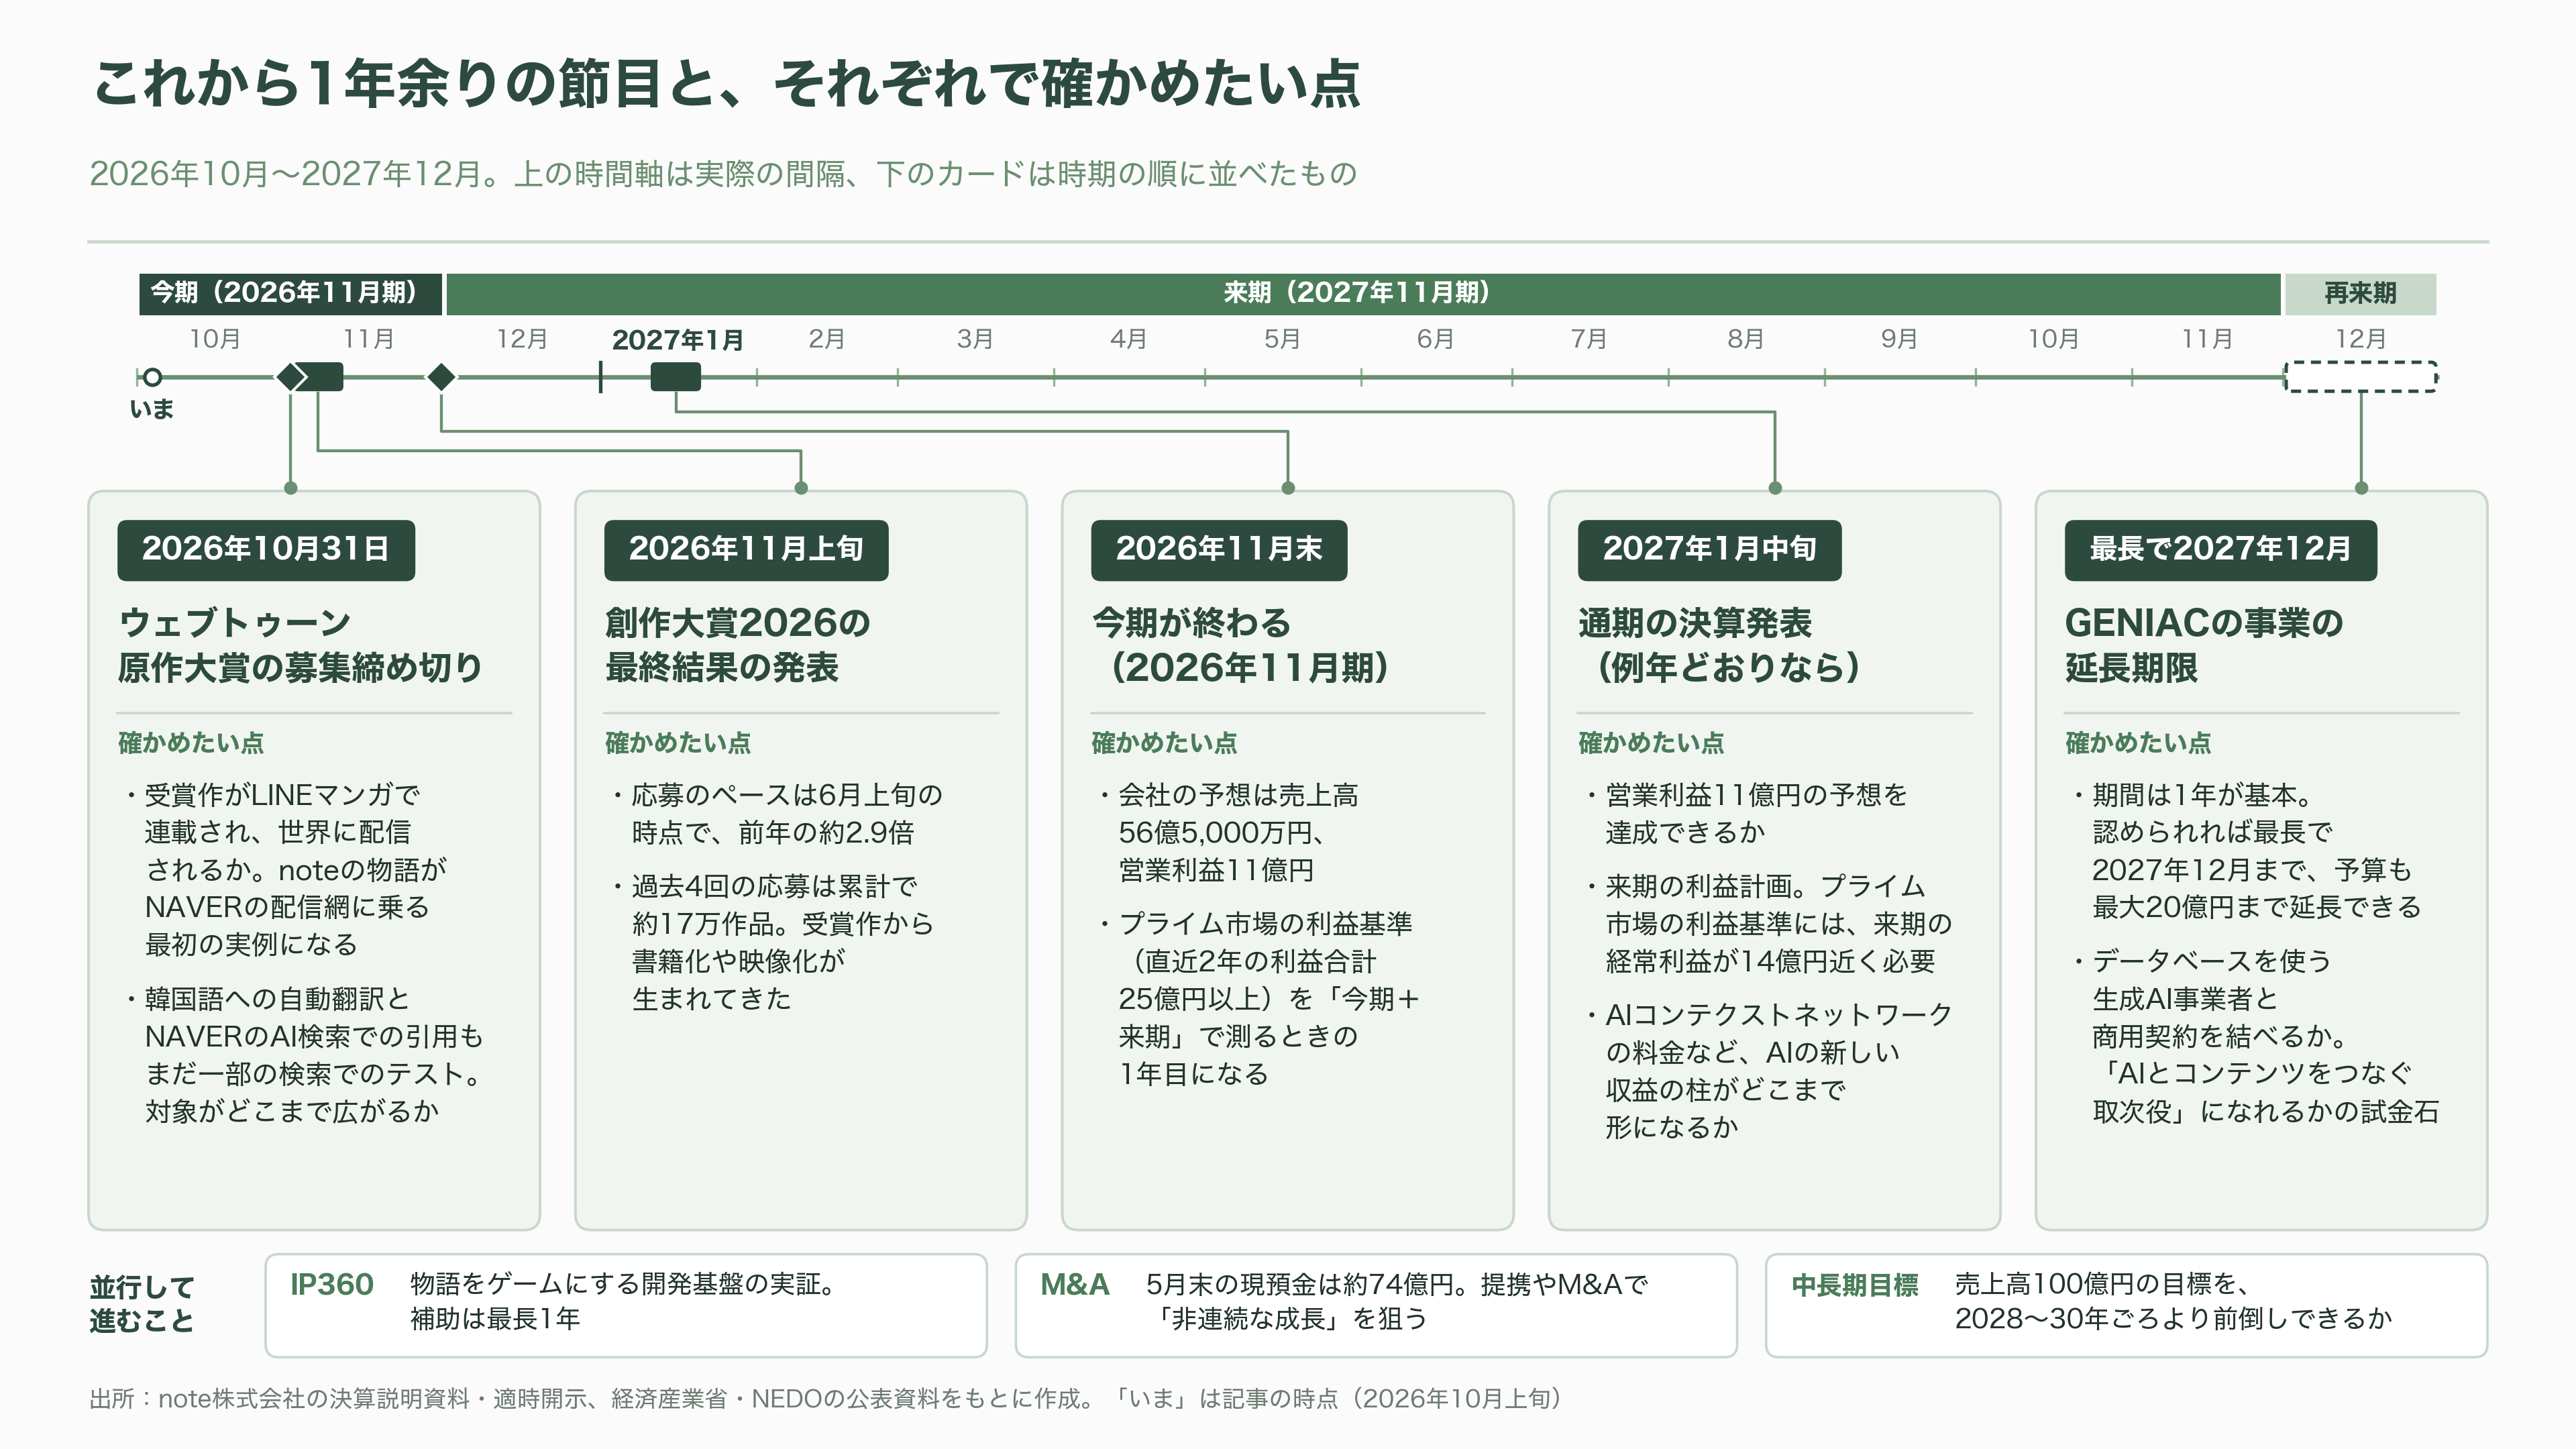Viewport: 2576px width, 1449px height.
Task: Click text 売上高100億円の目標を
Action: tap(2173, 1301)
